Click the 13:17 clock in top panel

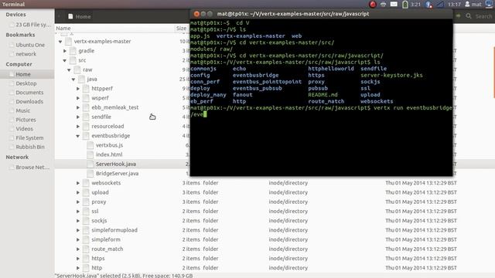454,5
